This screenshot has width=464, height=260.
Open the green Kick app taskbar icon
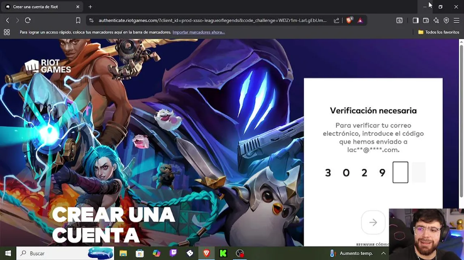coord(223,253)
